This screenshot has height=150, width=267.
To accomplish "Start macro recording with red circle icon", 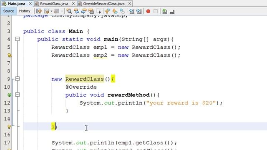I will [148, 11].
